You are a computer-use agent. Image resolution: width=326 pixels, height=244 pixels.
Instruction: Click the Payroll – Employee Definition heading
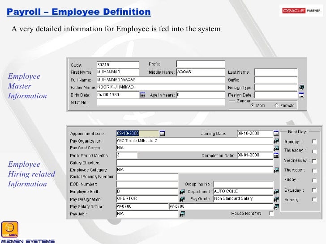[x=79, y=12]
